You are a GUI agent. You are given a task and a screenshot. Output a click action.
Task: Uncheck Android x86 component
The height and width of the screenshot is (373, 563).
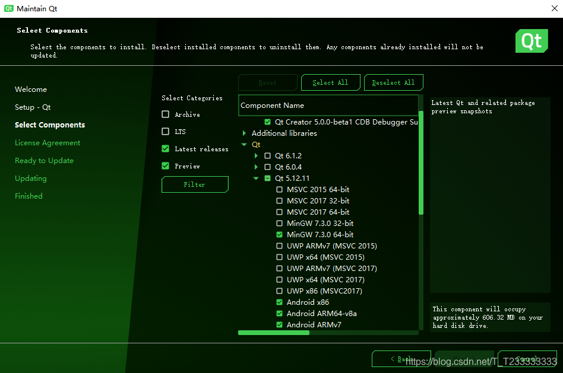coord(279,302)
